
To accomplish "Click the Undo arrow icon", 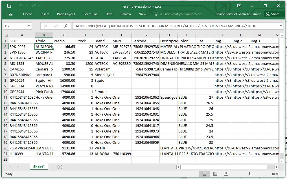I will pos(21,6).
